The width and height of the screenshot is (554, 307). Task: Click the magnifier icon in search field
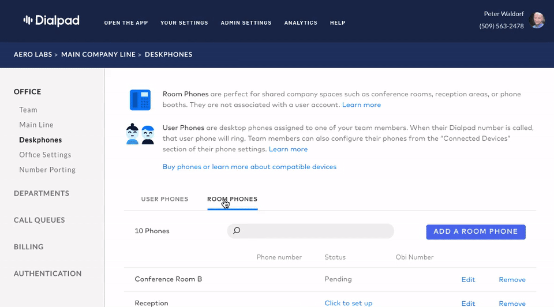click(x=237, y=231)
